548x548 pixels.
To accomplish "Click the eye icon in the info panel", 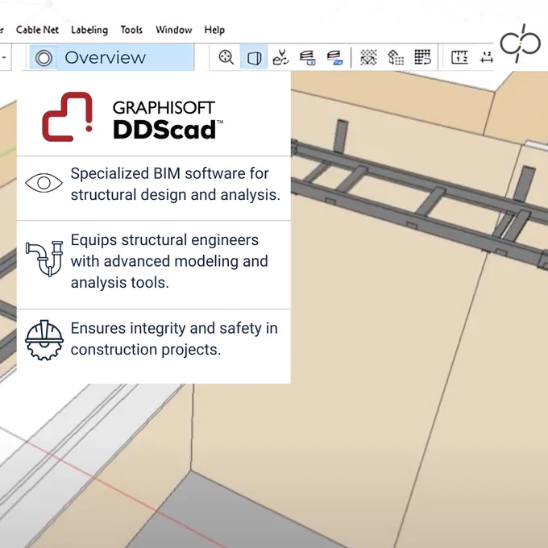I will pyautogui.click(x=44, y=183).
